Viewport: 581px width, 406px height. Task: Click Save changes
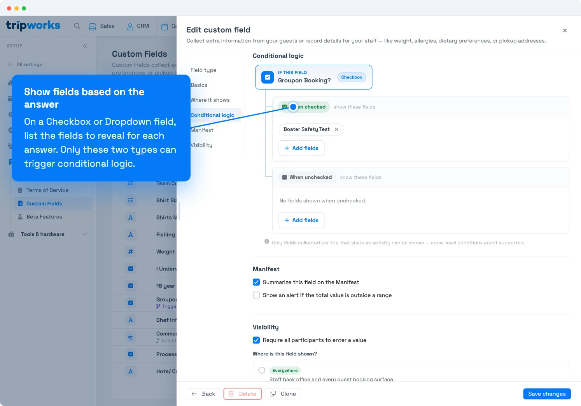[x=547, y=394]
